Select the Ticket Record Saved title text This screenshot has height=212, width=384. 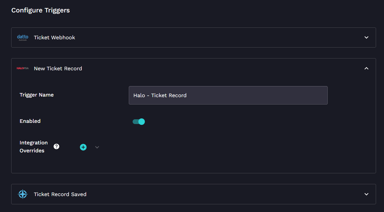60,194
